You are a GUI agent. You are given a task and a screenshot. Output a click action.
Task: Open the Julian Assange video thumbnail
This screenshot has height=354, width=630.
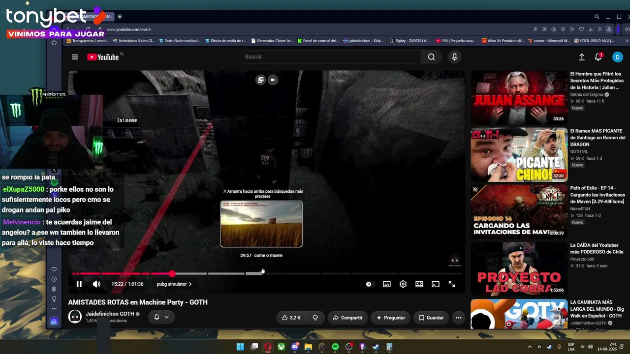pyautogui.click(x=519, y=97)
